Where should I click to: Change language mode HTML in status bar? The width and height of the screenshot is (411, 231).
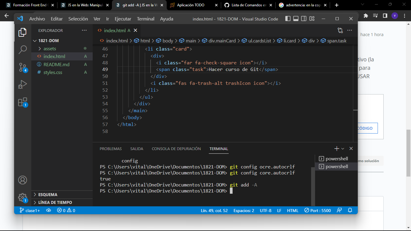(293, 211)
